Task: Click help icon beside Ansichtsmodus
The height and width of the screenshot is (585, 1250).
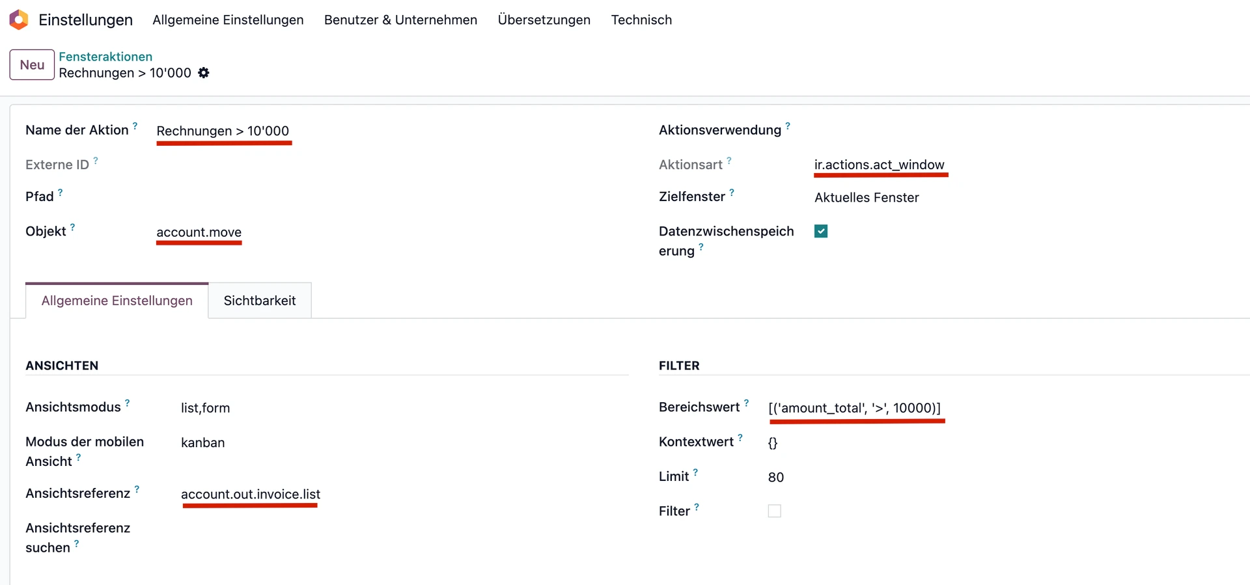Action: [128, 403]
